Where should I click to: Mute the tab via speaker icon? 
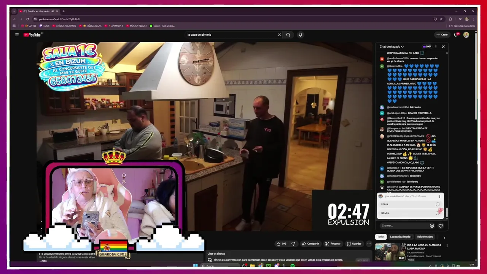coord(53,11)
